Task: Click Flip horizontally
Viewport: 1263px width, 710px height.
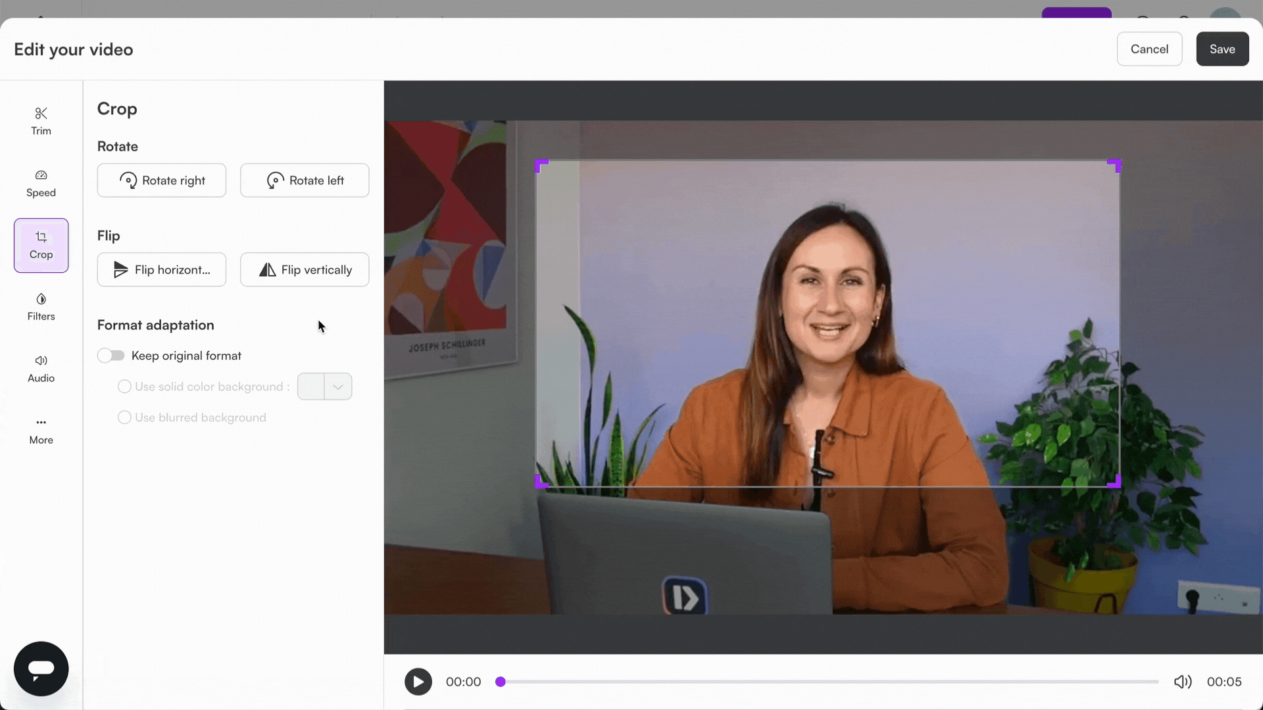Action: point(161,270)
